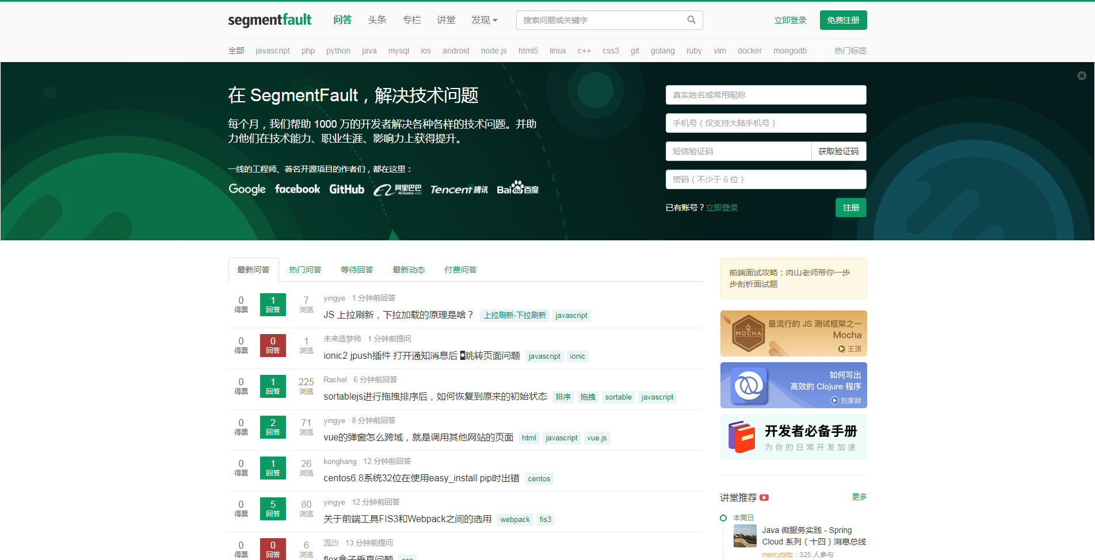Image resolution: width=1095 pixels, height=560 pixels.
Task: Open the Clojure course banner
Action: click(x=793, y=385)
